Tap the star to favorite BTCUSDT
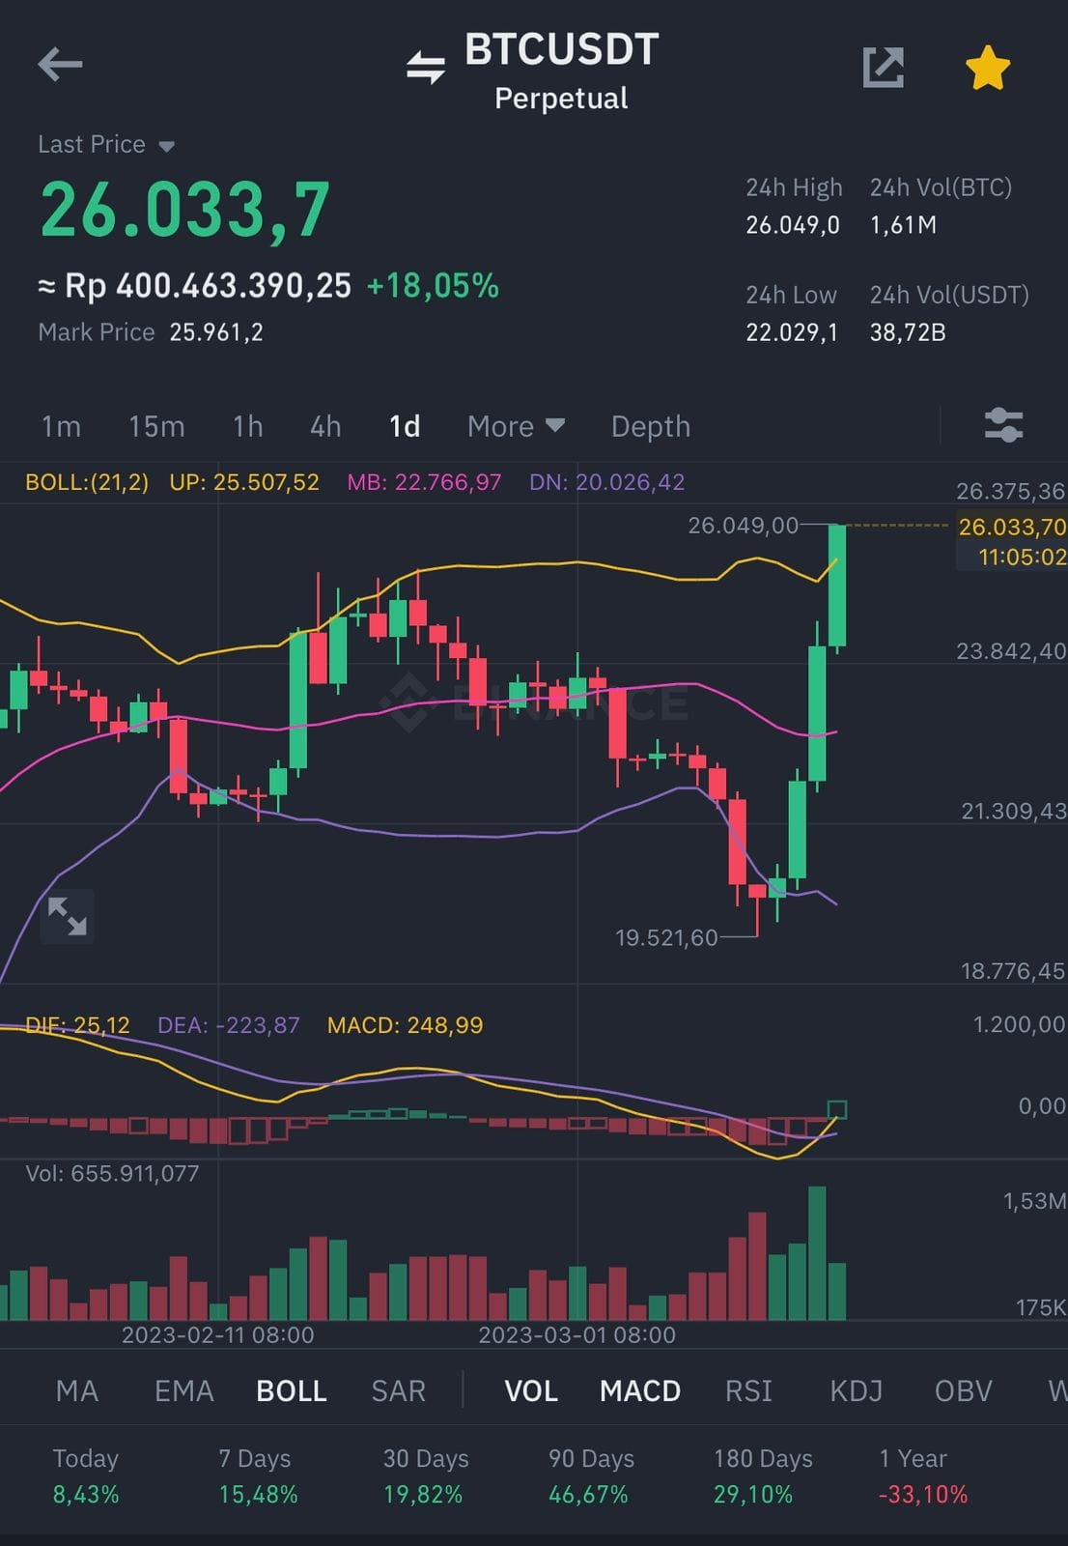This screenshot has height=1546, width=1068. click(x=986, y=64)
